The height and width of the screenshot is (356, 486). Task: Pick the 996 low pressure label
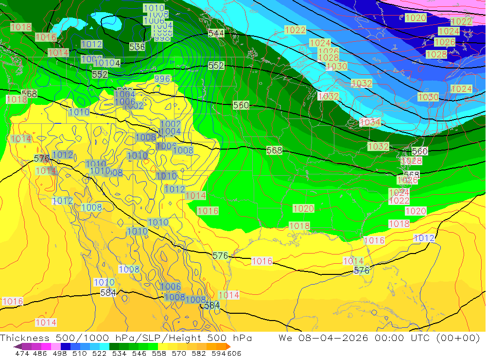pyautogui.click(x=162, y=79)
